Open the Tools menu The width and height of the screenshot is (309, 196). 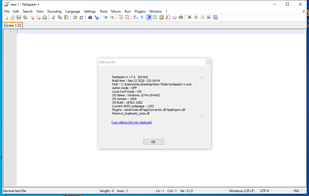point(103,11)
